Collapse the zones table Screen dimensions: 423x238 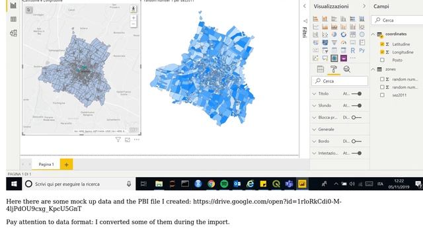point(373,69)
